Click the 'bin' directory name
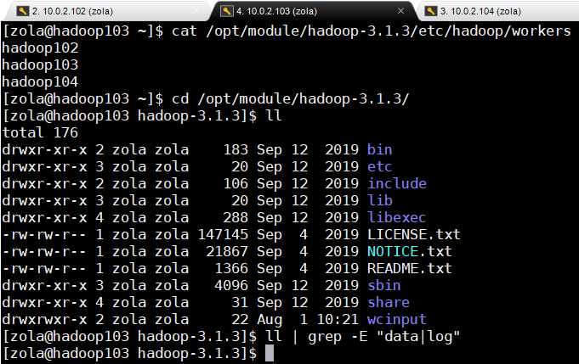 379,149
